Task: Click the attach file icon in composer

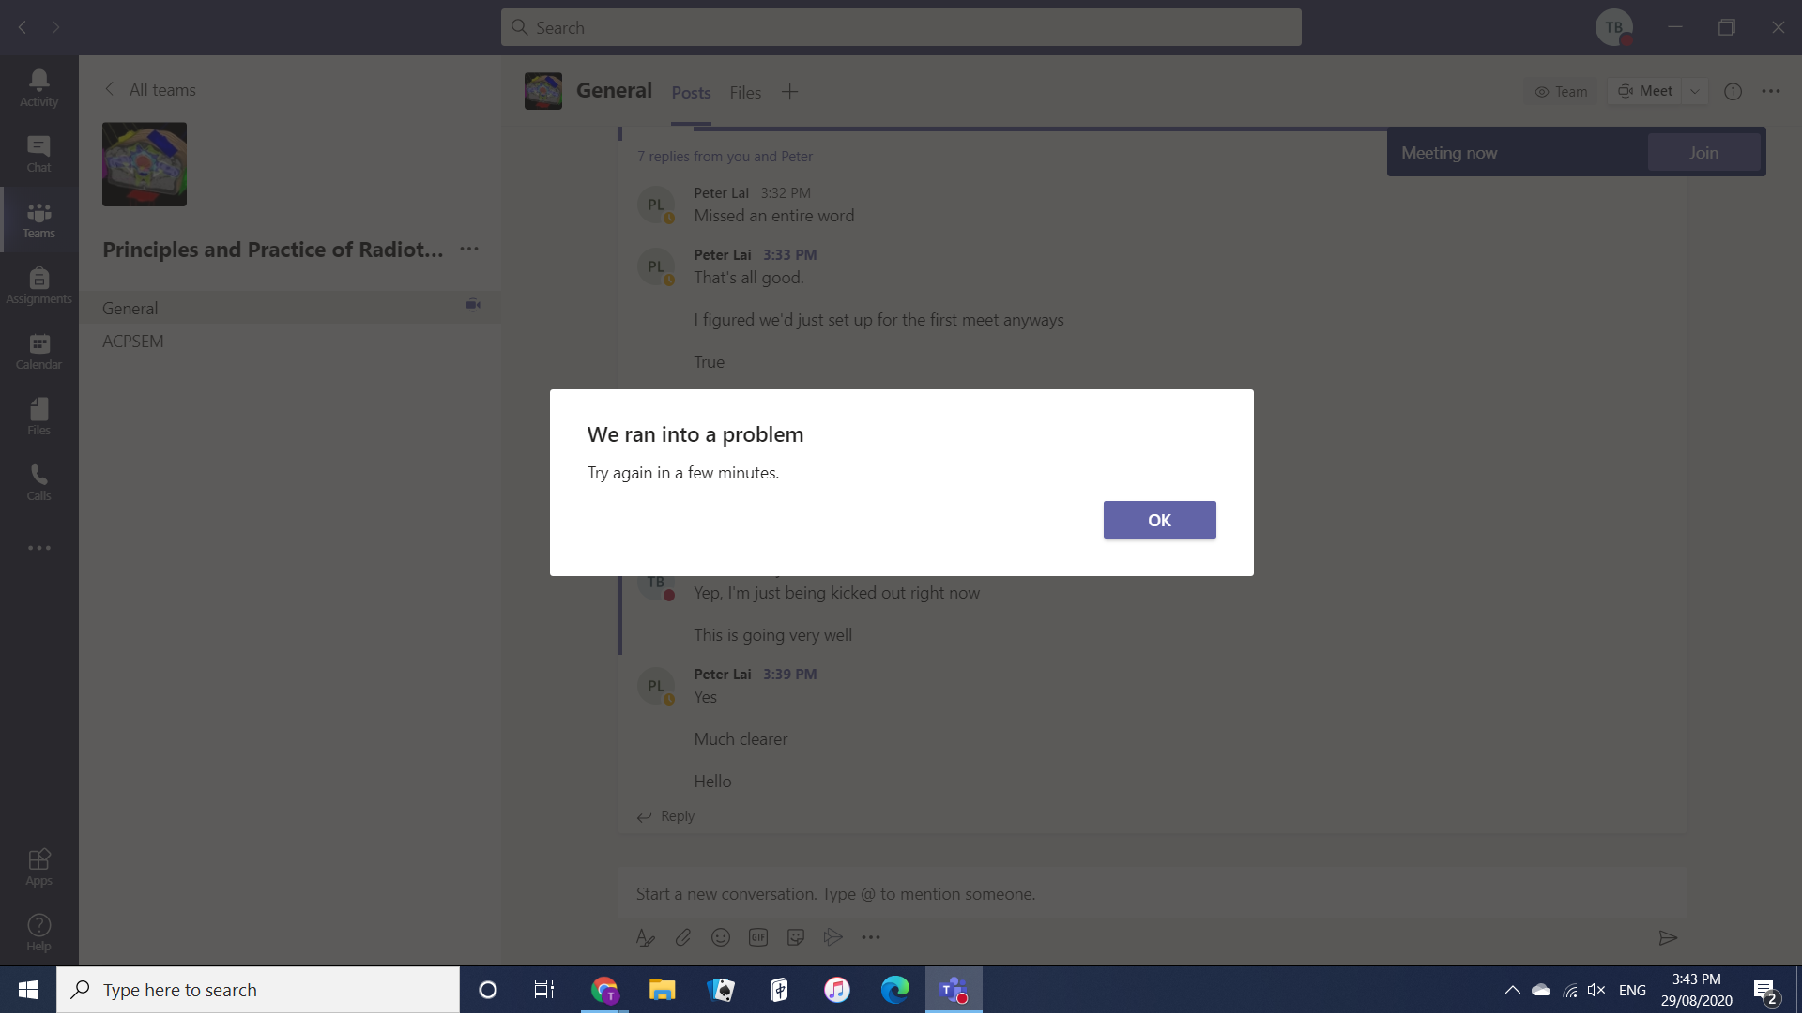Action: [682, 936]
